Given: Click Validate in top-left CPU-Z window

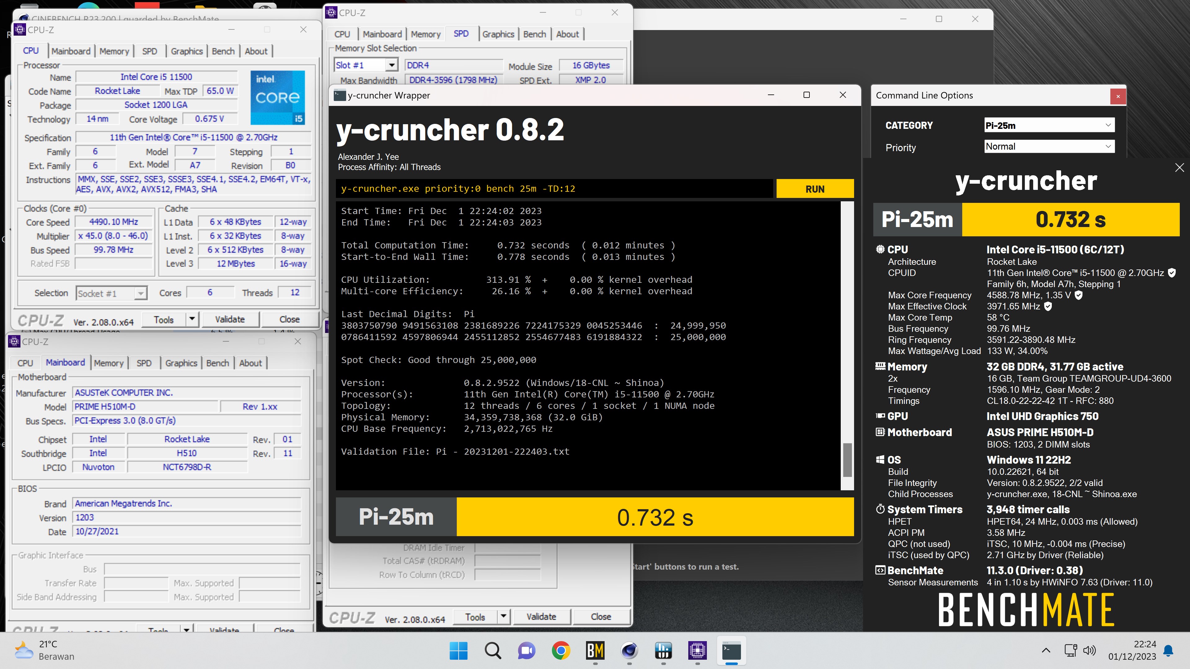Looking at the screenshot, I should pos(230,319).
